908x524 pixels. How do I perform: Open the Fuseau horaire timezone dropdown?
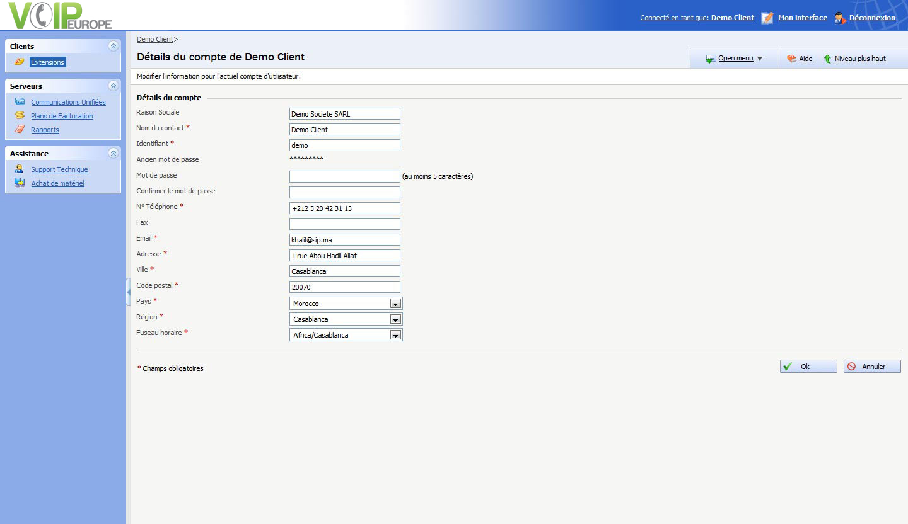[395, 335]
